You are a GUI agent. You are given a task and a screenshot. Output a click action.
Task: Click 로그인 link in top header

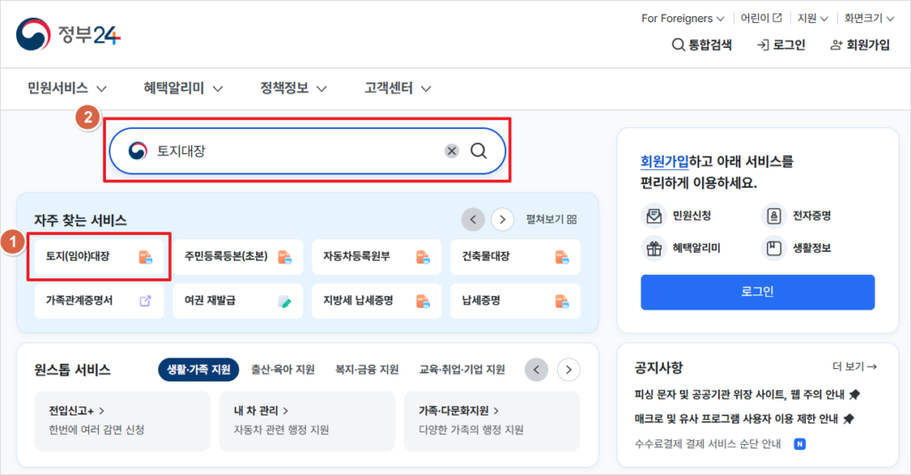point(781,44)
